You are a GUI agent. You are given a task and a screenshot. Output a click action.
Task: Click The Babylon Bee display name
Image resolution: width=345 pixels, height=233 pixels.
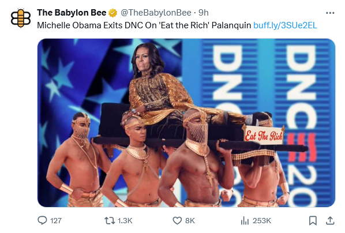[x=72, y=13]
